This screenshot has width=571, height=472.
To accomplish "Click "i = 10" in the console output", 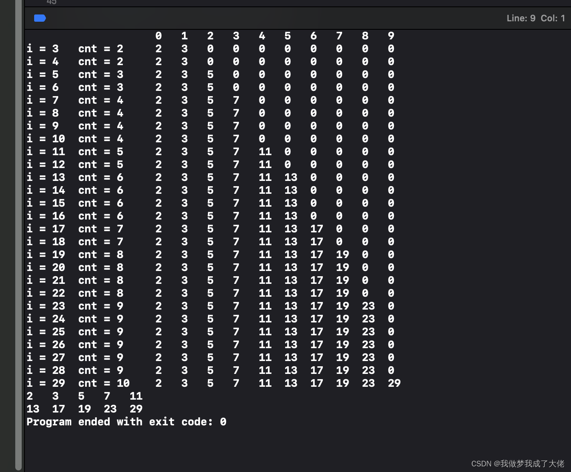I will pos(46,139).
